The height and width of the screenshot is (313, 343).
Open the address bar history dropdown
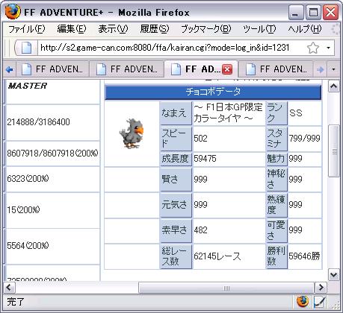pyautogui.click(x=329, y=48)
